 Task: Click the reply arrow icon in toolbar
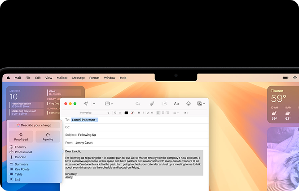tap(137, 104)
